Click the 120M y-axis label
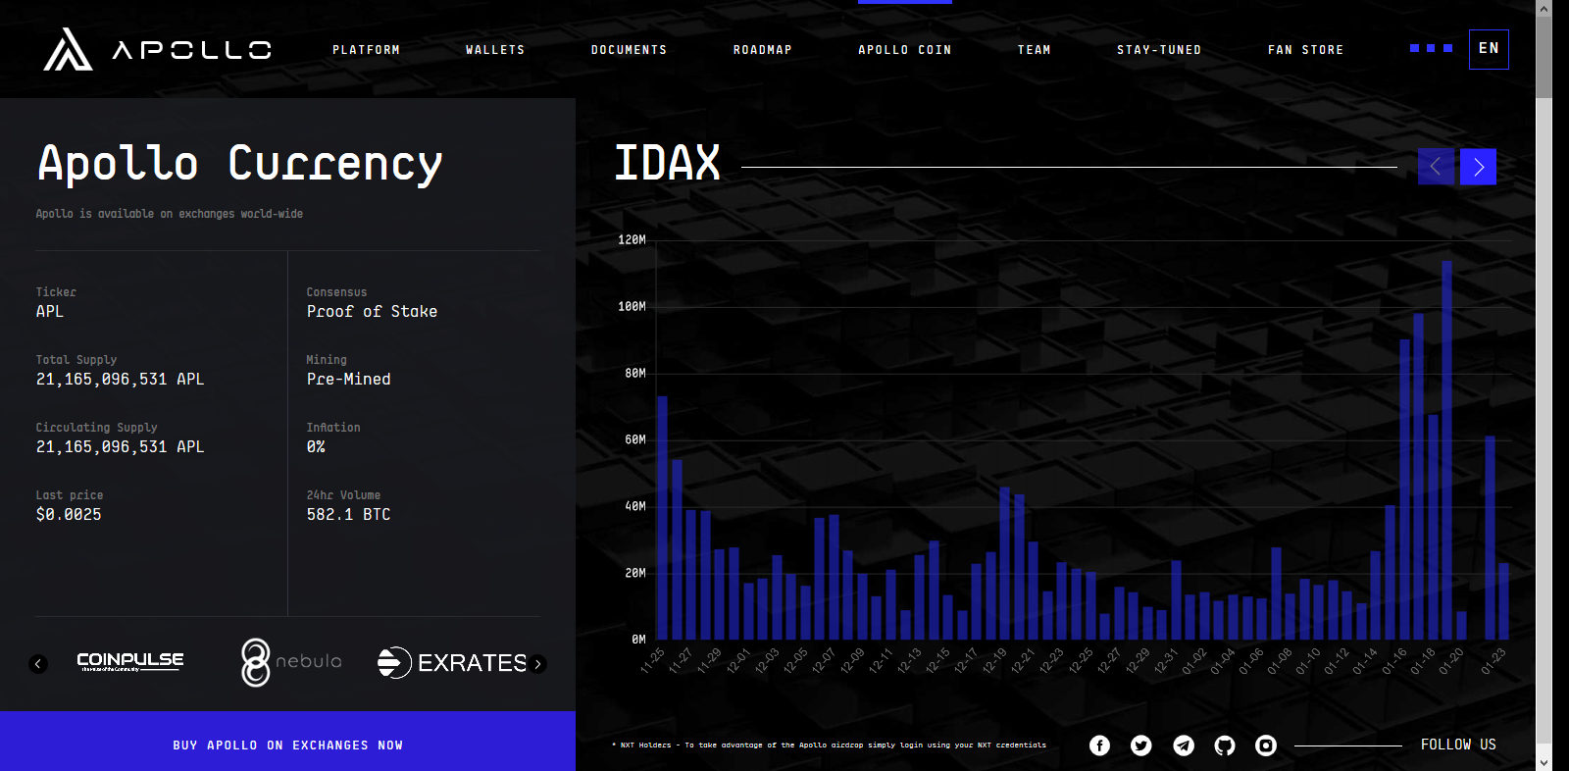1569x771 pixels. pos(632,239)
